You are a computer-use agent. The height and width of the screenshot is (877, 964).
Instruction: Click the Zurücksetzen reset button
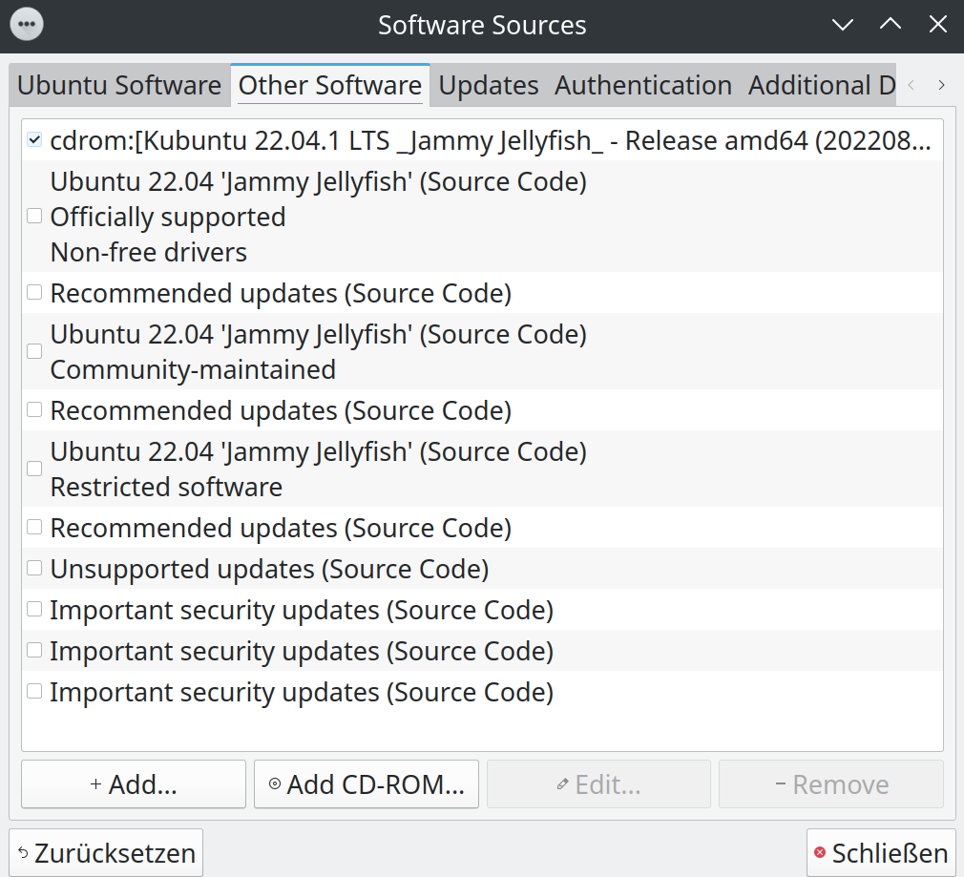coord(106,852)
